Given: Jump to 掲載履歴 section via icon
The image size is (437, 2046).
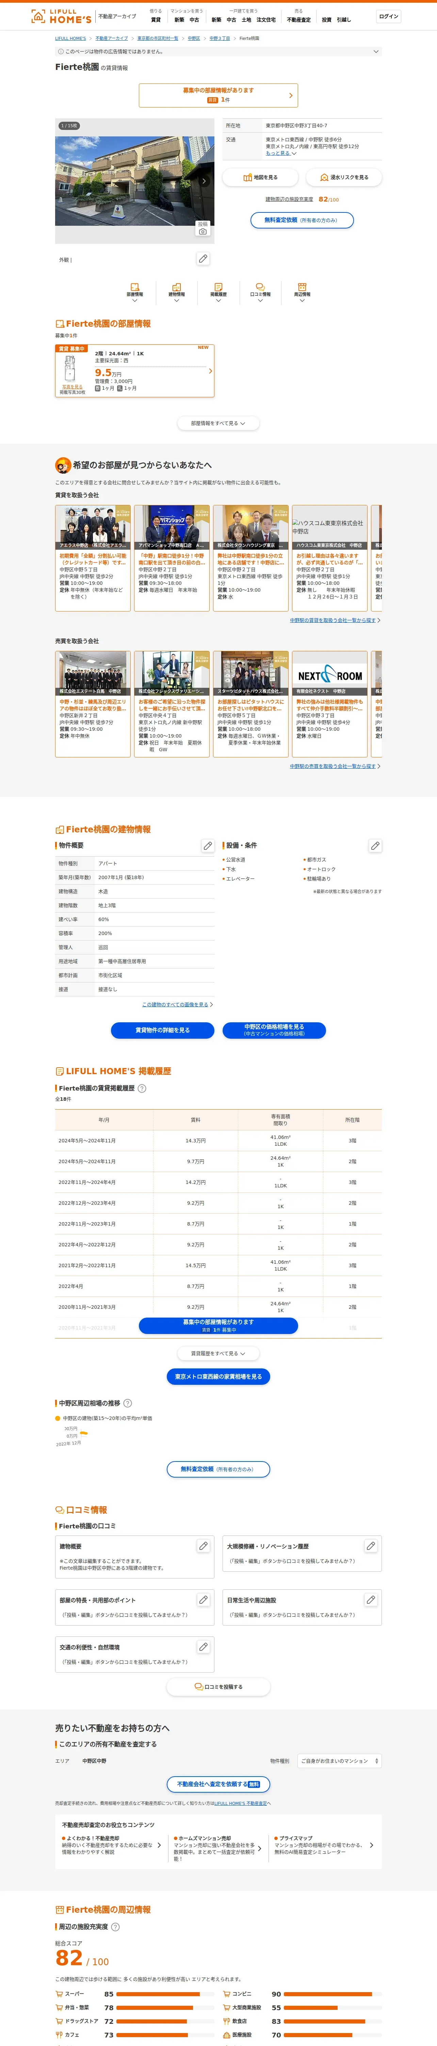Looking at the screenshot, I should click(x=218, y=292).
